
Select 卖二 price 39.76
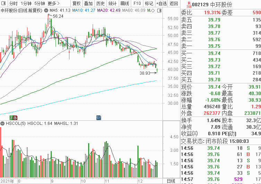pyautogui.click(x=214, y=39)
